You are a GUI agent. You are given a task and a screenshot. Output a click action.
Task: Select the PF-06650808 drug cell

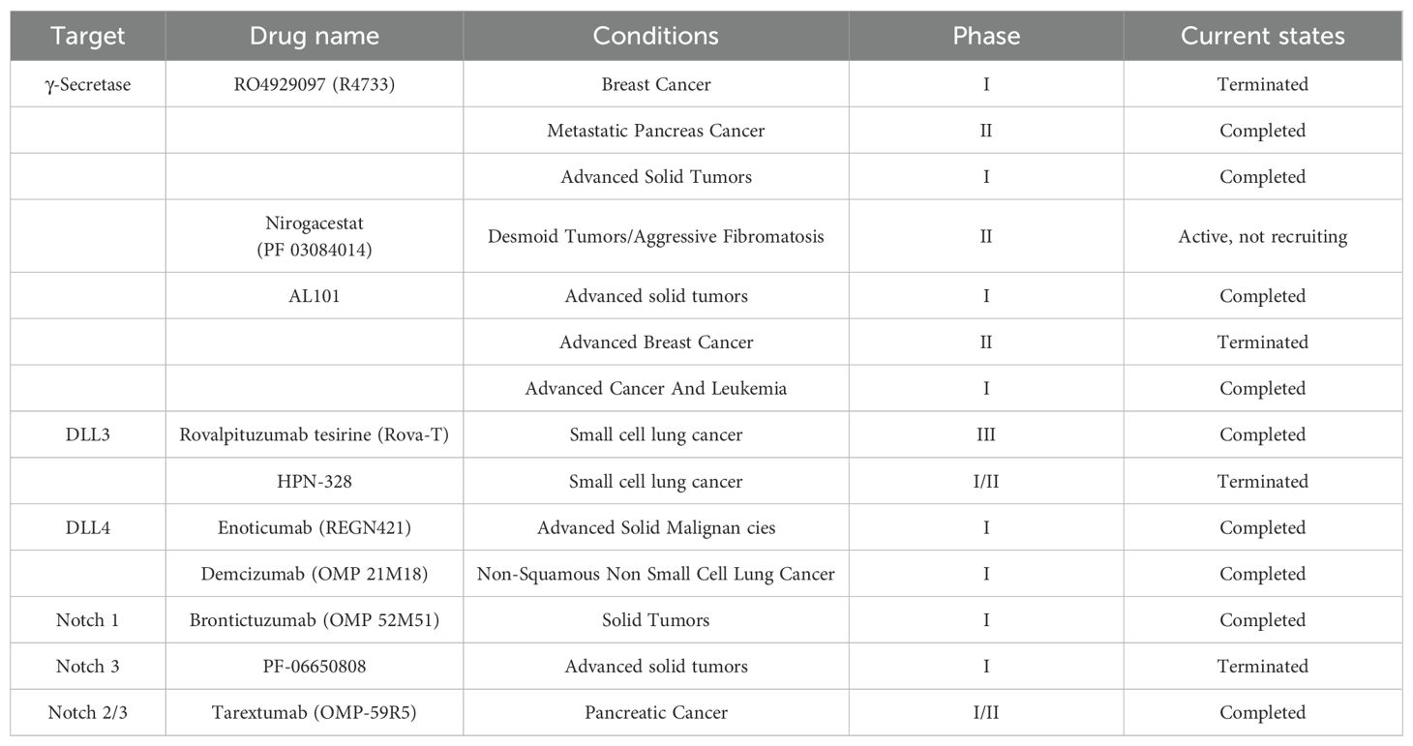(x=315, y=667)
